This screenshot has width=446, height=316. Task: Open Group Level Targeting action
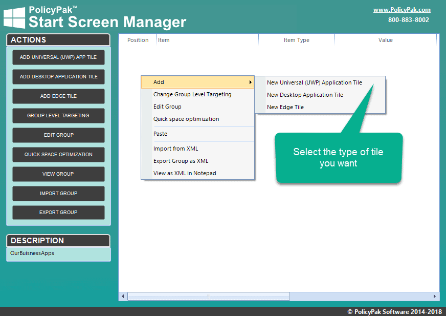58,115
